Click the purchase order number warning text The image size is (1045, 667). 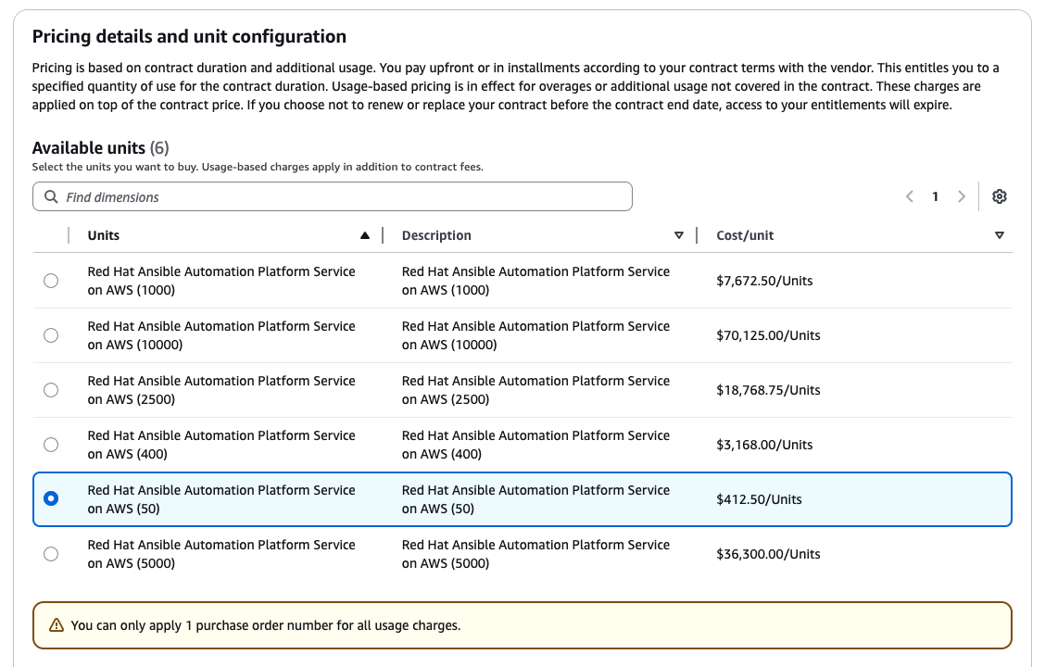tap(266, 625)
